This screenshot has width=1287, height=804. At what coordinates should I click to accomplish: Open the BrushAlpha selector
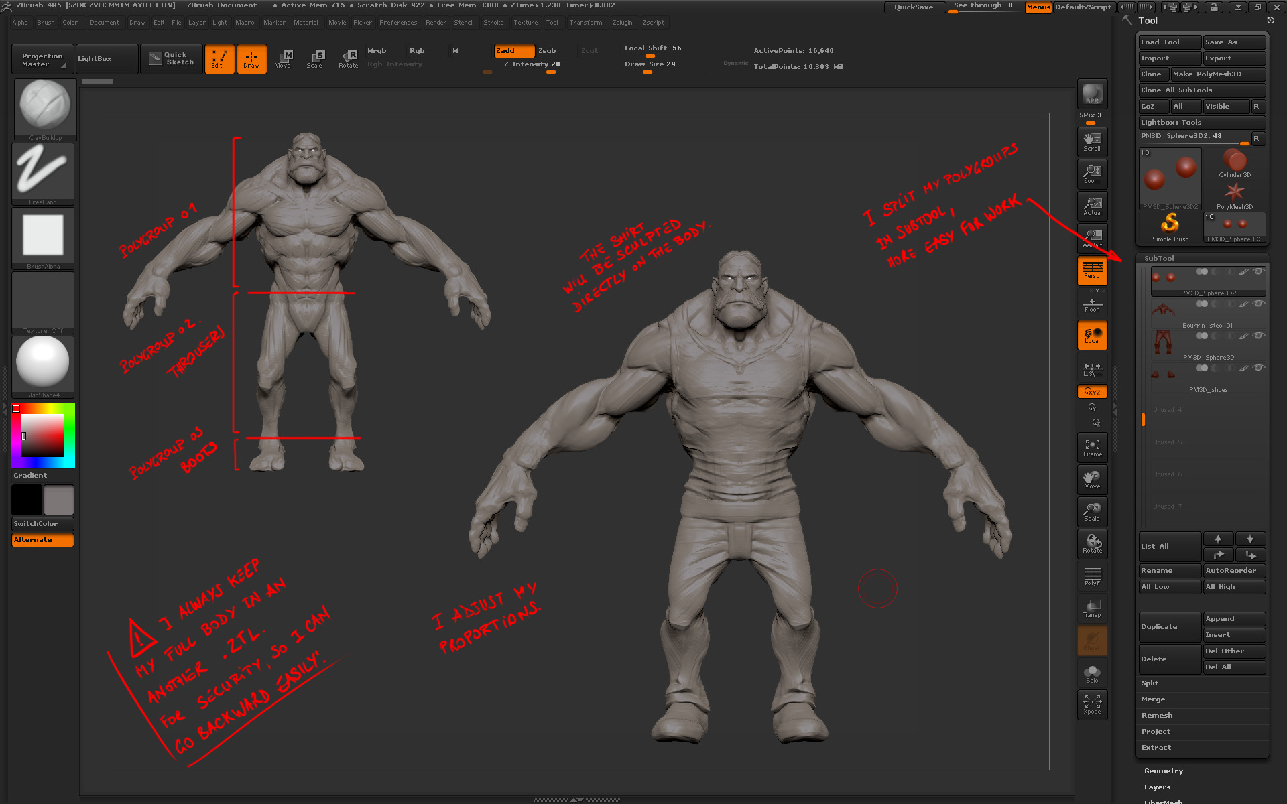click(x=43, y=239)
